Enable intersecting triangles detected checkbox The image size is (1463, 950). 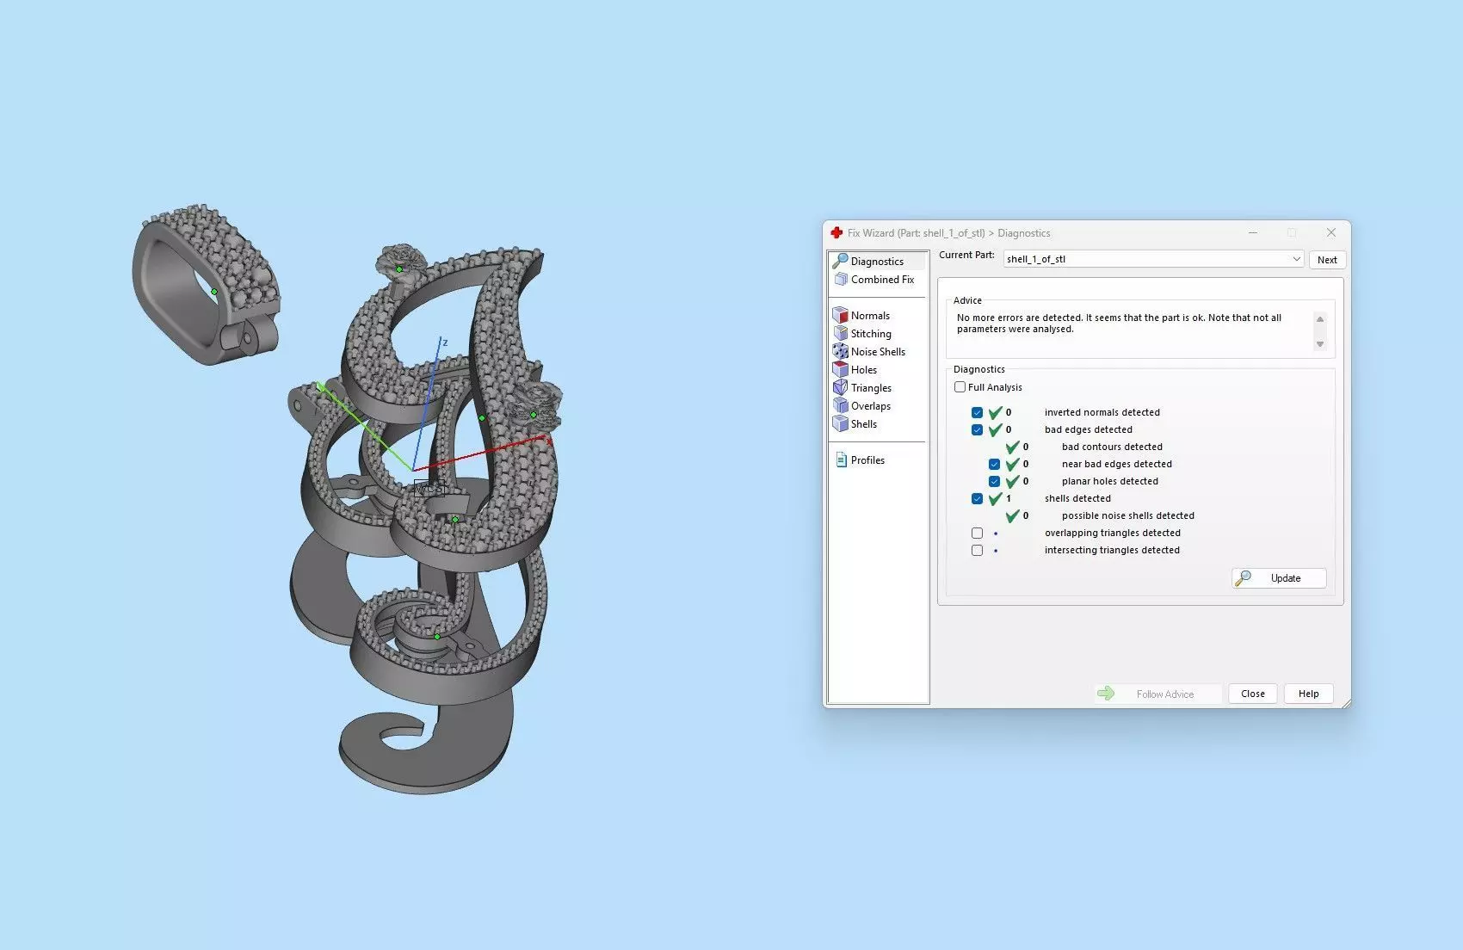[x=977, y=551]
